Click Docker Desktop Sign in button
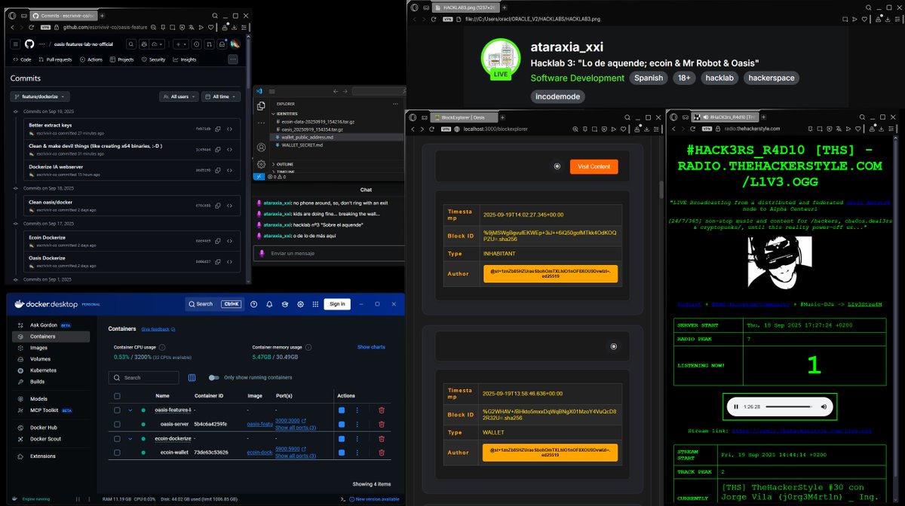 pyautogui.click(x=337, y=304)
